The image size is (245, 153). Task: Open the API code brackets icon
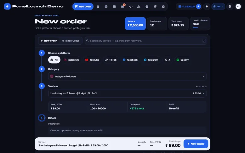click(x=131, y=7)
